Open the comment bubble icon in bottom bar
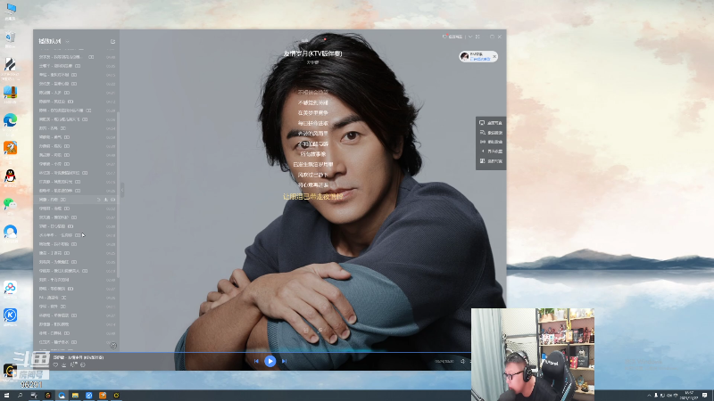The height and width of the screenshot is (401, 714). tap(83, 364)
